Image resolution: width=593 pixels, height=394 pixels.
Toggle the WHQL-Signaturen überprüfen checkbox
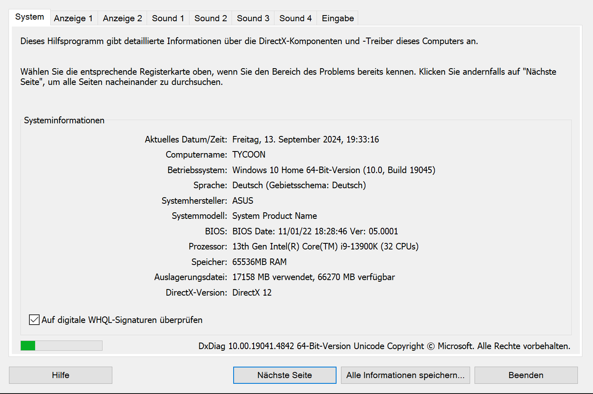tap(34, 320)
